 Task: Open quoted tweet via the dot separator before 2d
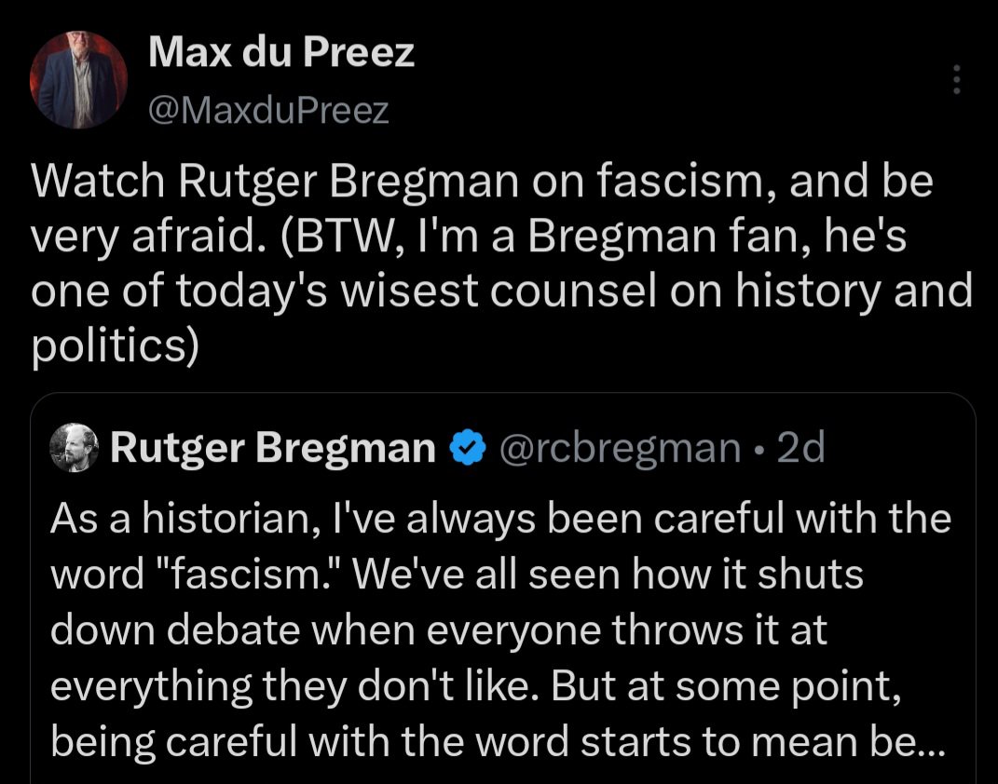click(x=761, y=451)
